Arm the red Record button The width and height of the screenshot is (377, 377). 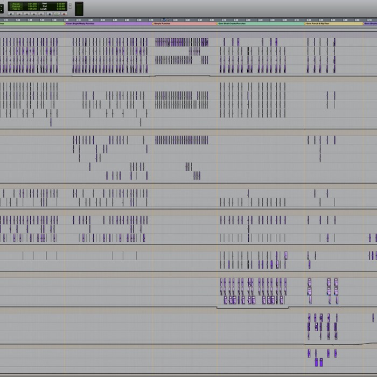[x=64, y=14]
